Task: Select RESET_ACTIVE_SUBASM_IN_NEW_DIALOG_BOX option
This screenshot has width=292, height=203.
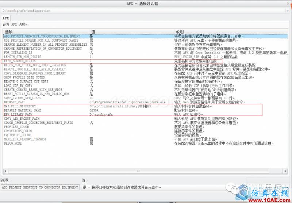Action: pyautogui.click(x=37, y=94)
